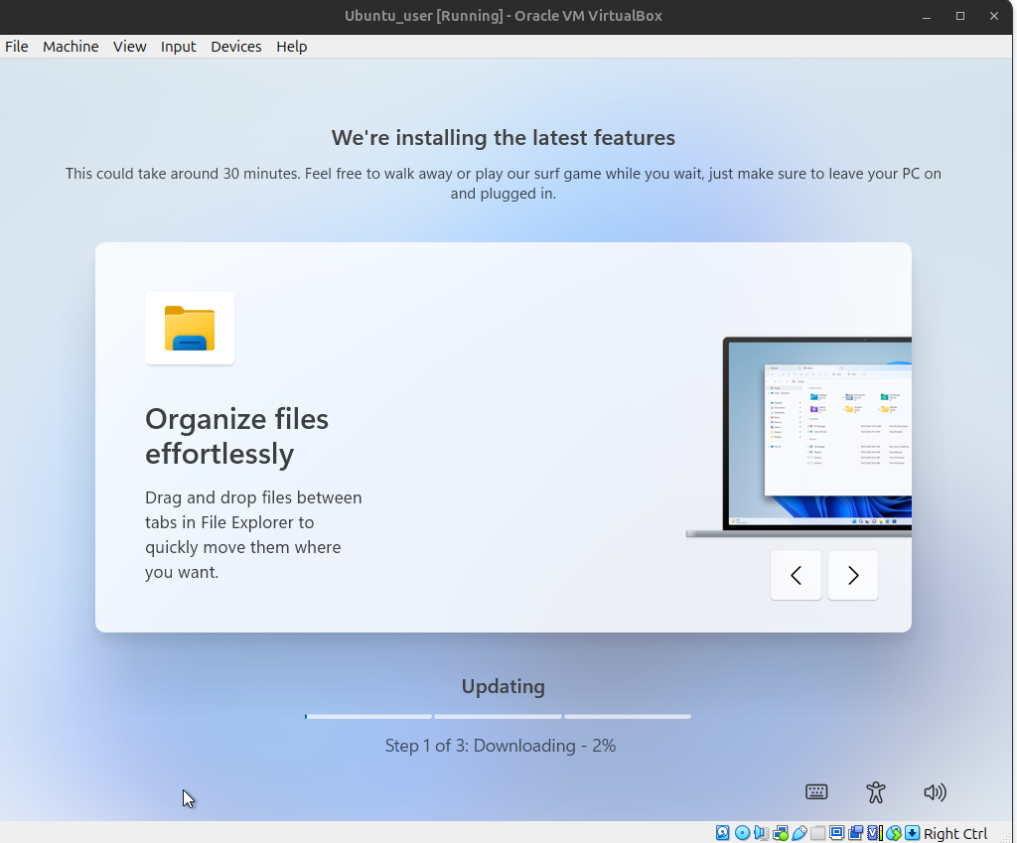Show the next feature slide

click(853, 575)
